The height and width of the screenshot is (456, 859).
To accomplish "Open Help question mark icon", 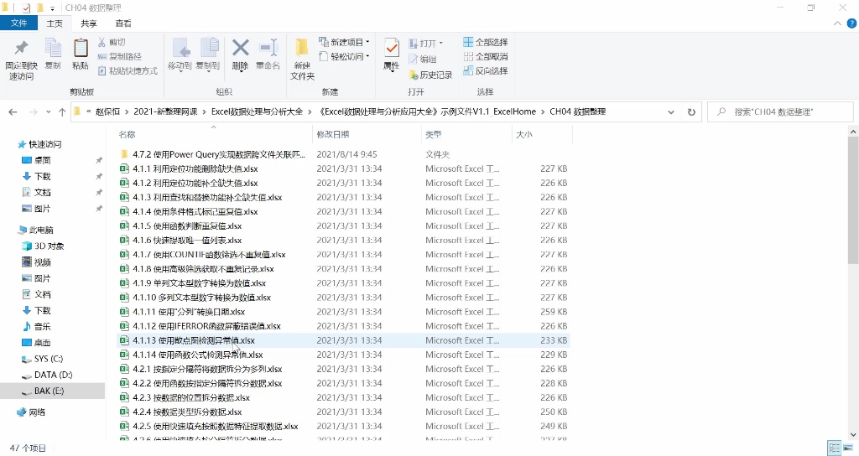I will (x=852, y=23).
